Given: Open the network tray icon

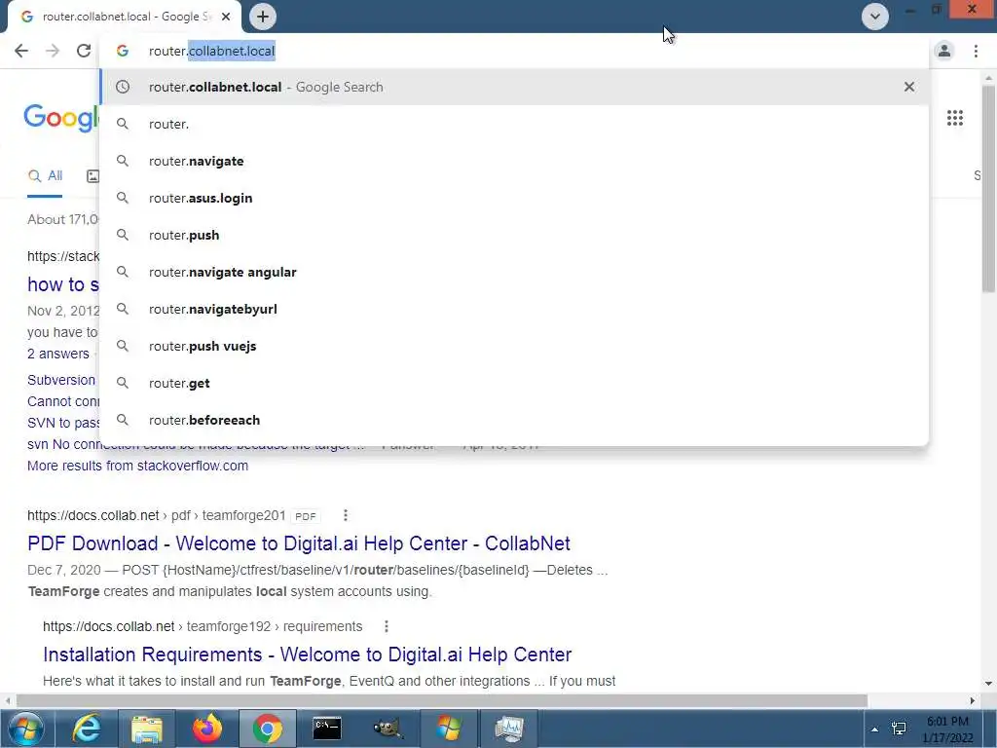Looking at the screenshot, I should click(x=899, y=729).
